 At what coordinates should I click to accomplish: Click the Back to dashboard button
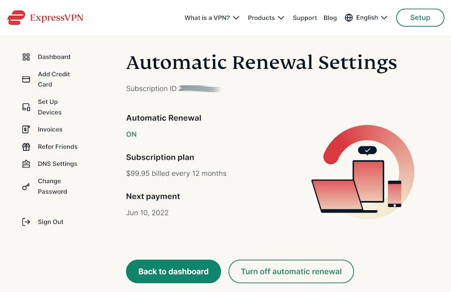[x=174, y=271]
